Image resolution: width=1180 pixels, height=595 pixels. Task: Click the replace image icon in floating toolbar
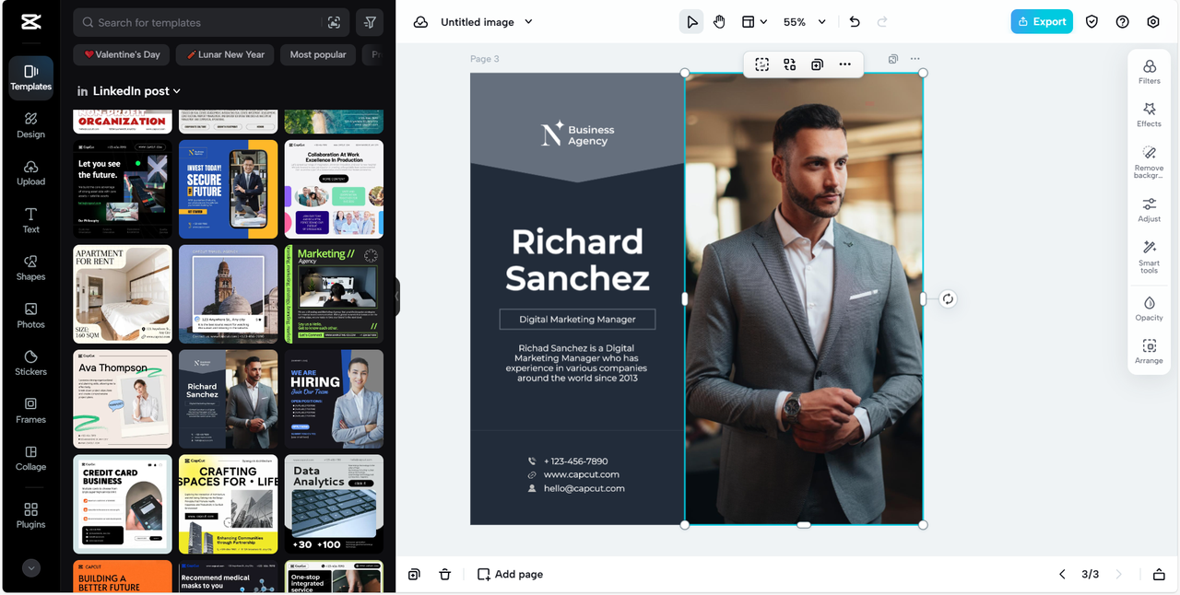[x=790, y=64]
